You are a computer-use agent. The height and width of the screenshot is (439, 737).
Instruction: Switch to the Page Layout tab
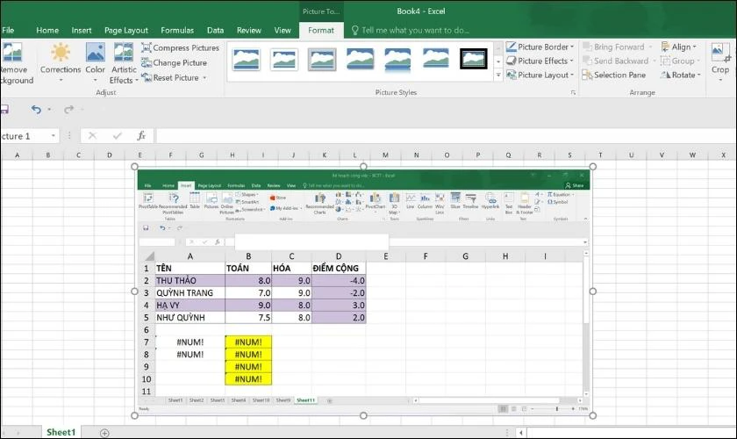click(x=126, y=30)
